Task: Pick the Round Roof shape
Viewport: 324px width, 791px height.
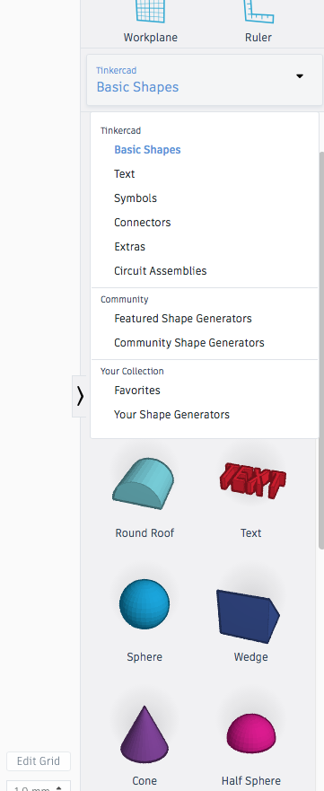Action: (x=144, y=483)
